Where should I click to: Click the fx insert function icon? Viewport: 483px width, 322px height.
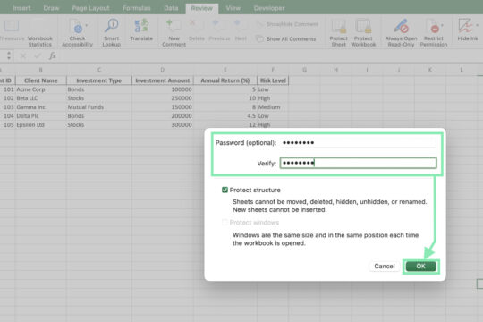[53, 55]
